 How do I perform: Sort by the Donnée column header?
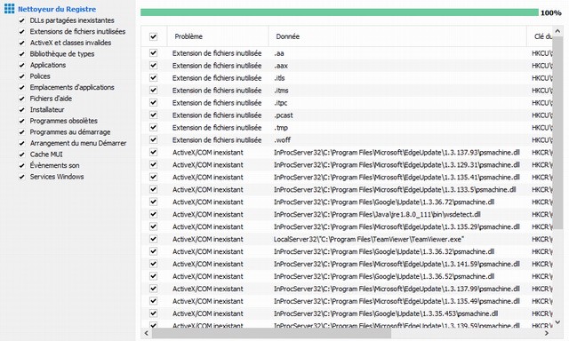pos(397,36)
